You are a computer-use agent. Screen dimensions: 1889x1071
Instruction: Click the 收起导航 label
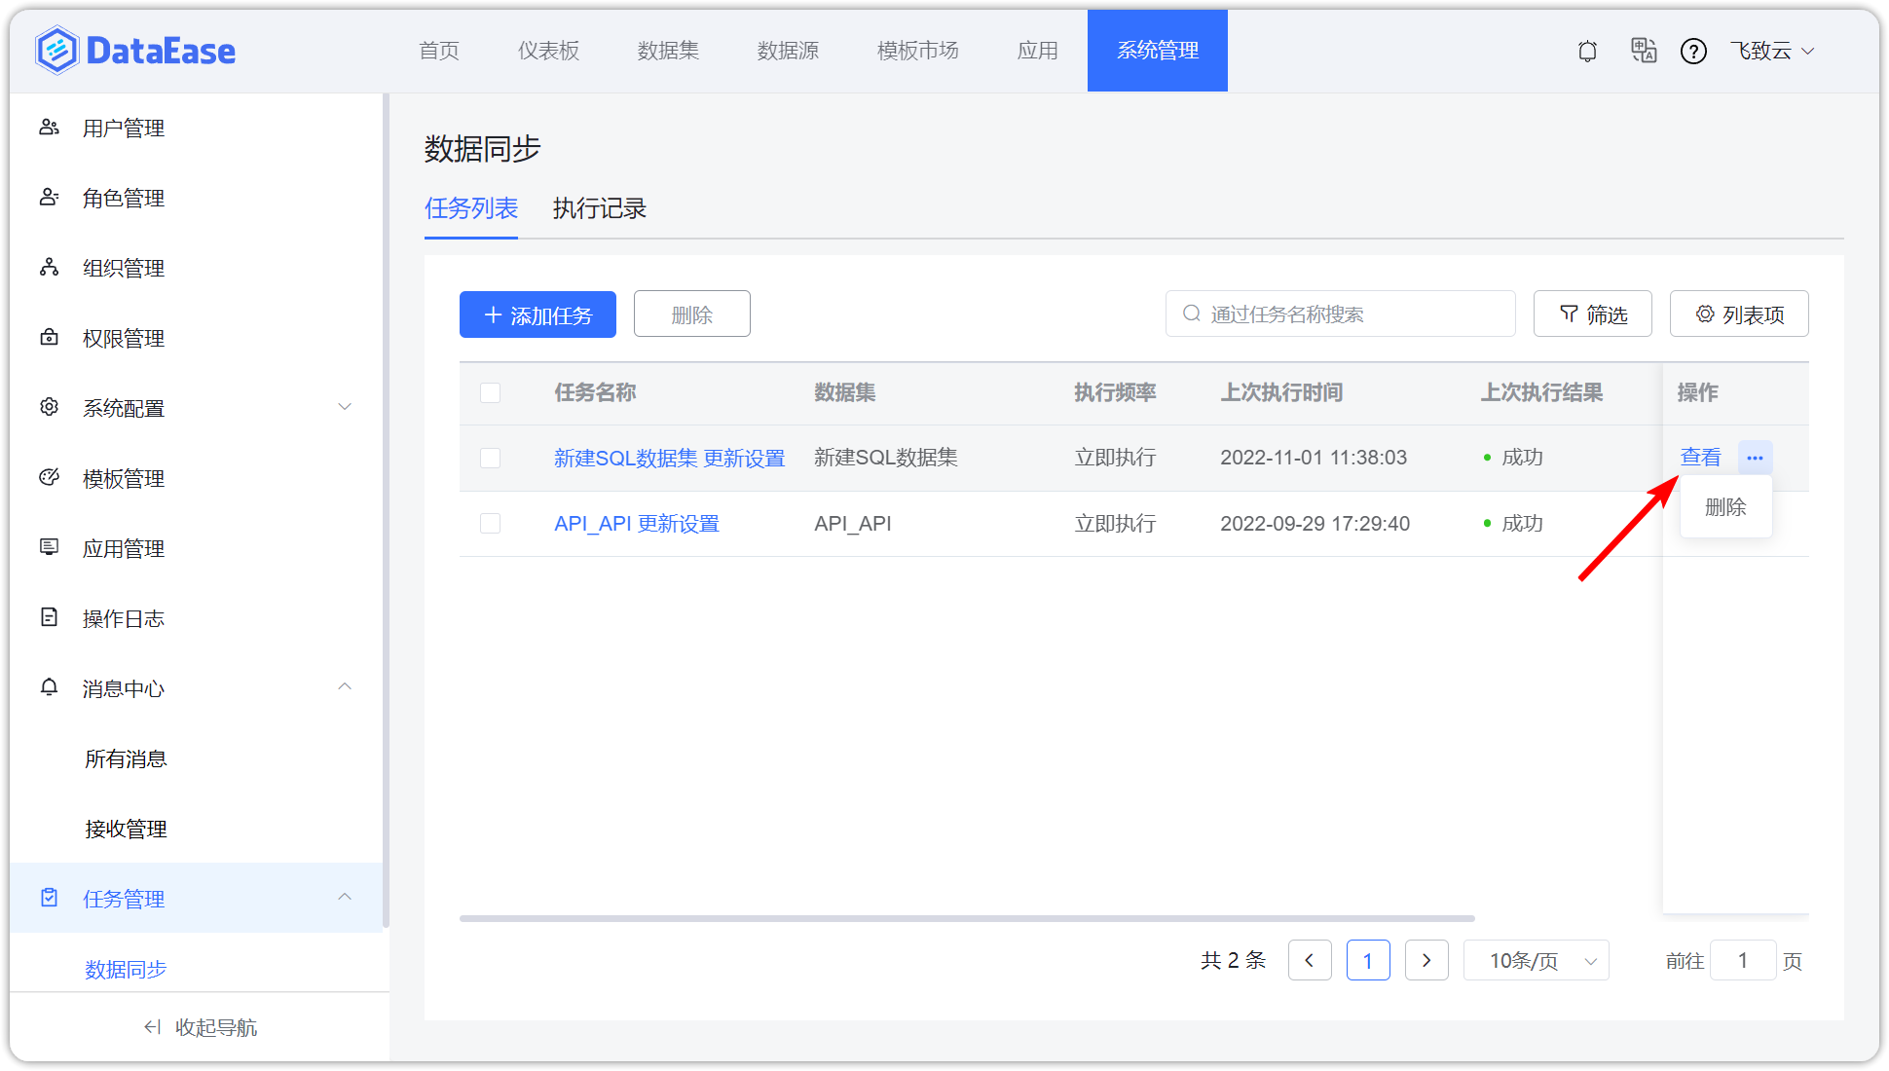point(216,1027)
